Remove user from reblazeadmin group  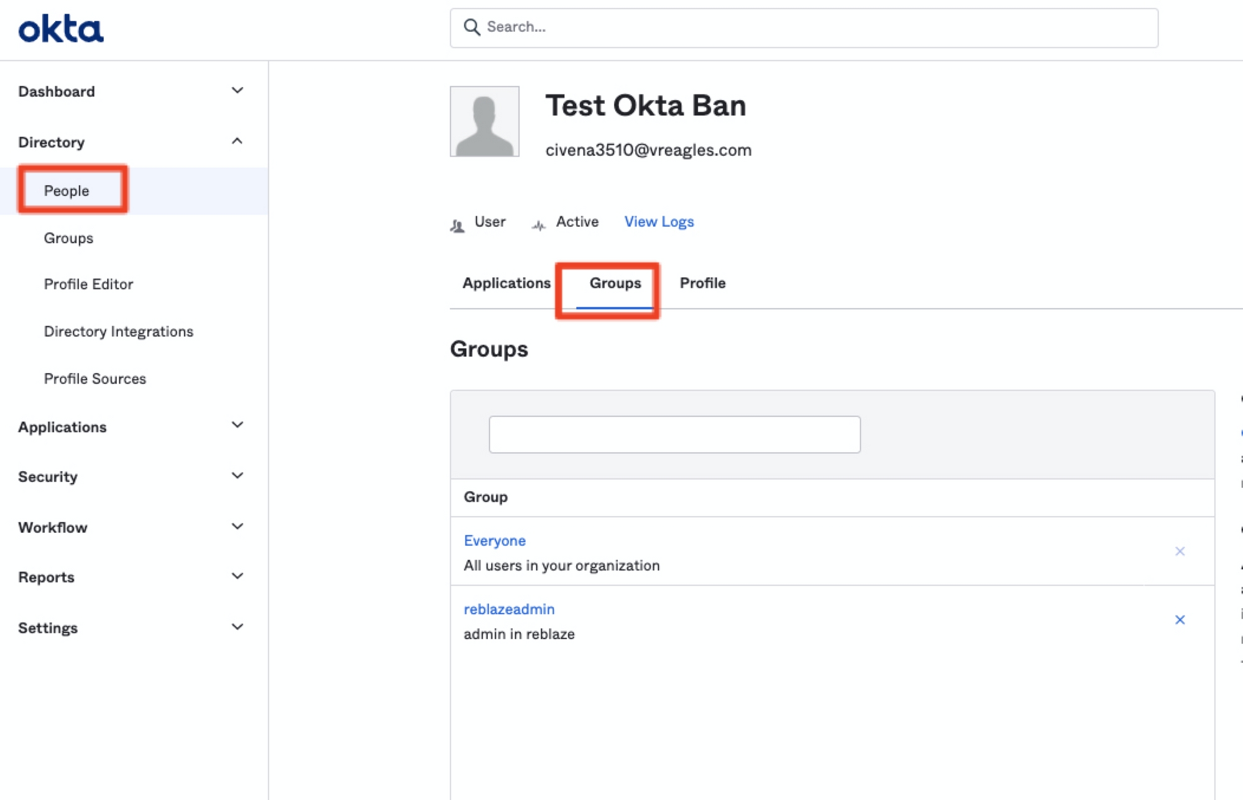1180,620
